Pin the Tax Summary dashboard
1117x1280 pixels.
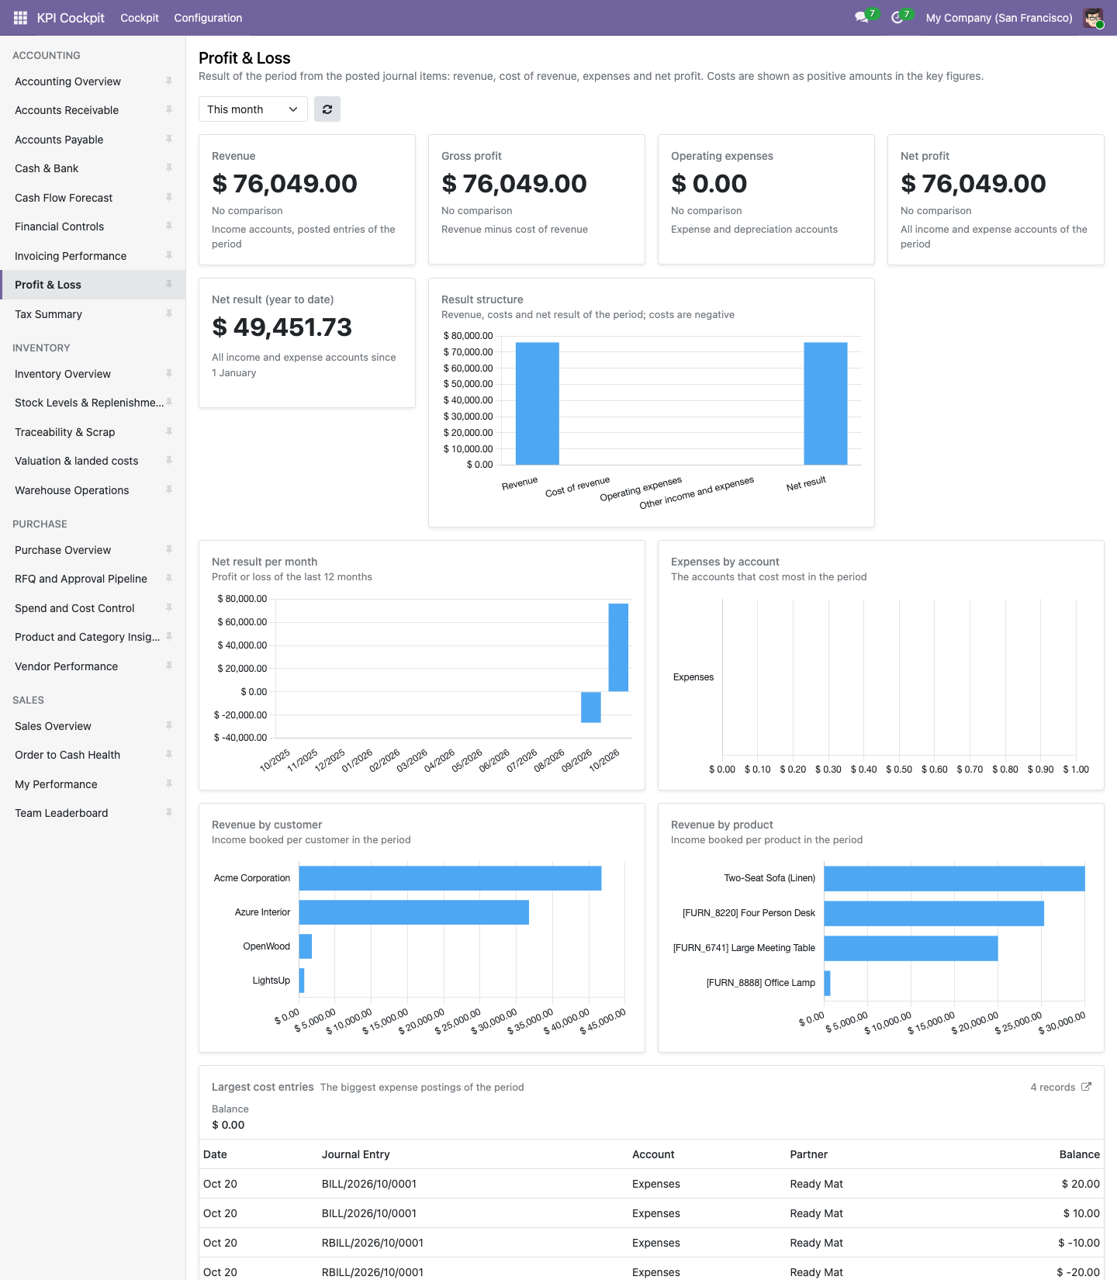168,313
